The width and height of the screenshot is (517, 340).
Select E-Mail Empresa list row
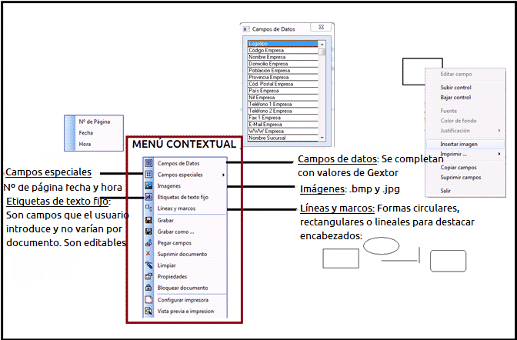283,125
